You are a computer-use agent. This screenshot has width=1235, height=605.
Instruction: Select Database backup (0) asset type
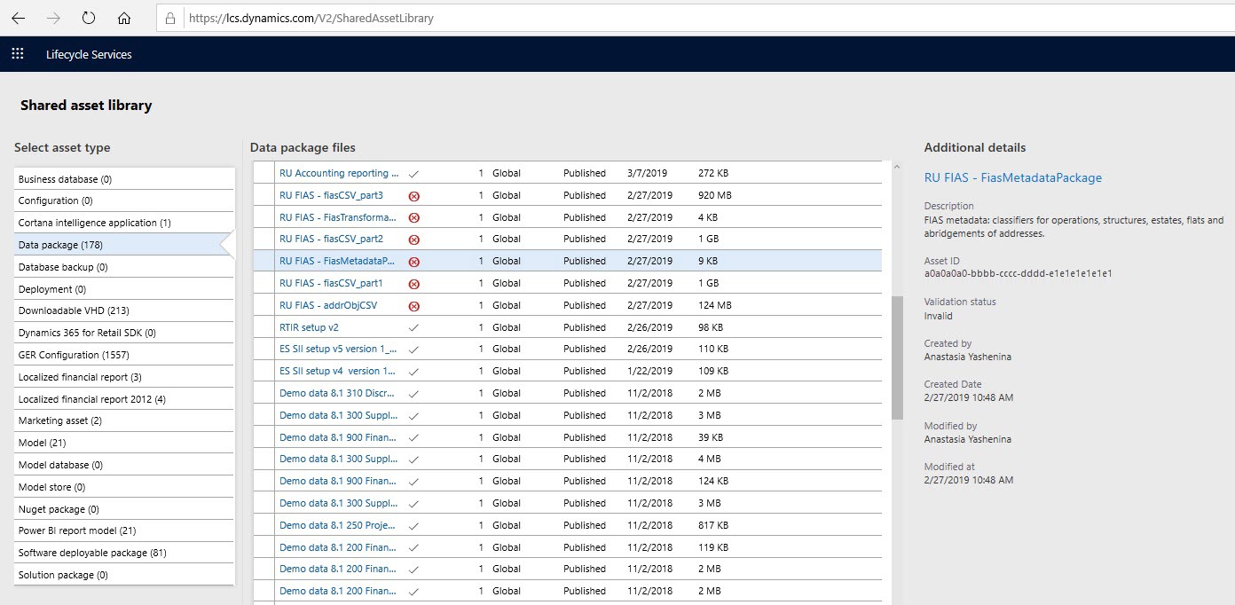124,267
